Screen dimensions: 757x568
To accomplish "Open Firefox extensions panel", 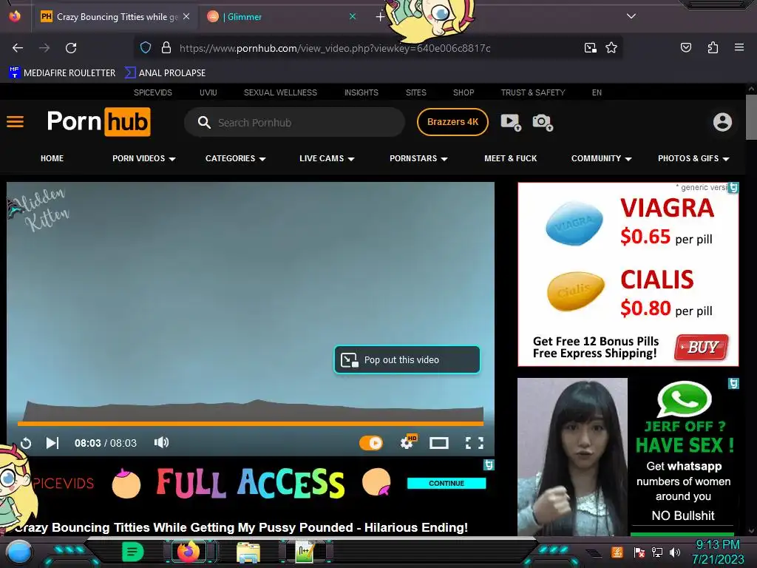I will tap(713, 47).
